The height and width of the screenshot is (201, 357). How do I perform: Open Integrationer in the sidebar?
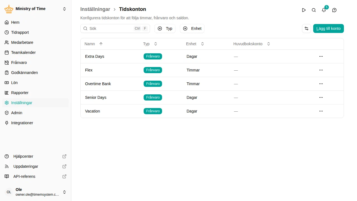(35, 123)
